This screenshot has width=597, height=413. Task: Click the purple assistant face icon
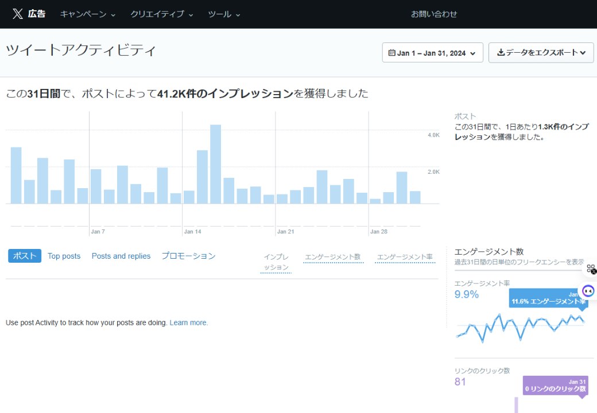tap(588, 291)
